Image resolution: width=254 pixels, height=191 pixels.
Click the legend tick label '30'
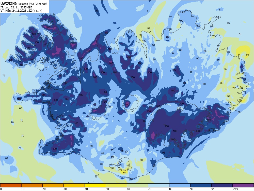65,189
